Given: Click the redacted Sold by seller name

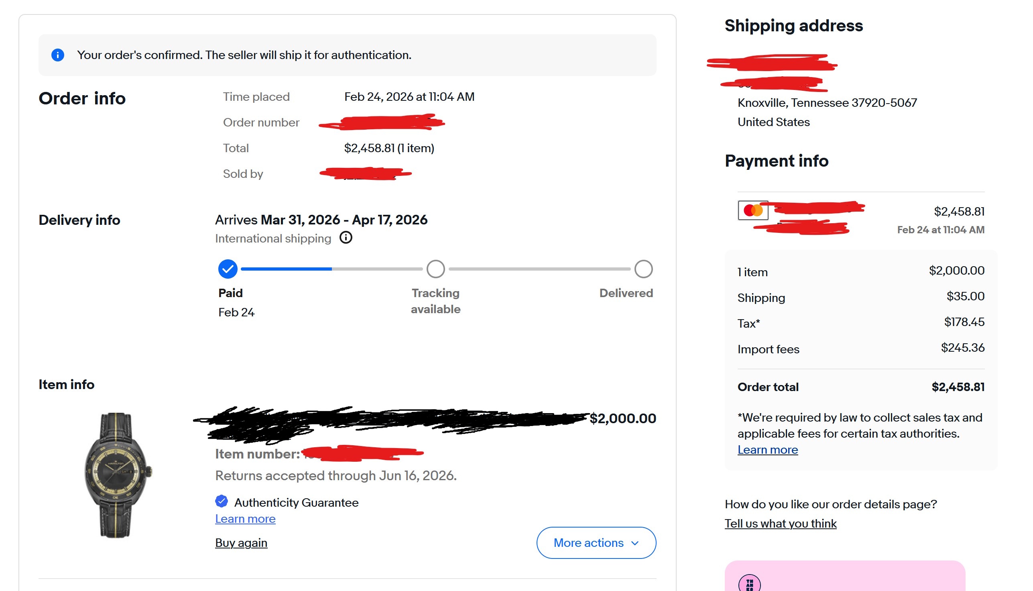Looking at the screenshot, I should coord(365,174).
